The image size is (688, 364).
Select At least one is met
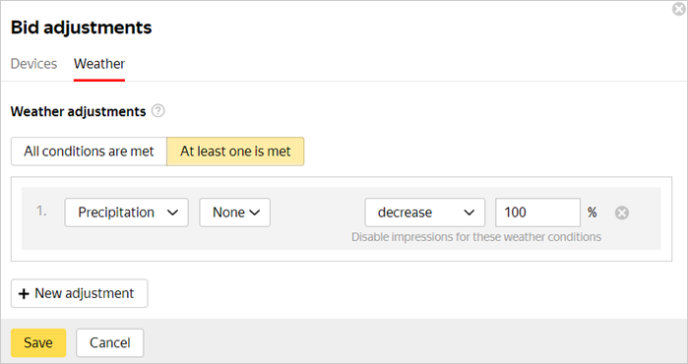(235, 152)
